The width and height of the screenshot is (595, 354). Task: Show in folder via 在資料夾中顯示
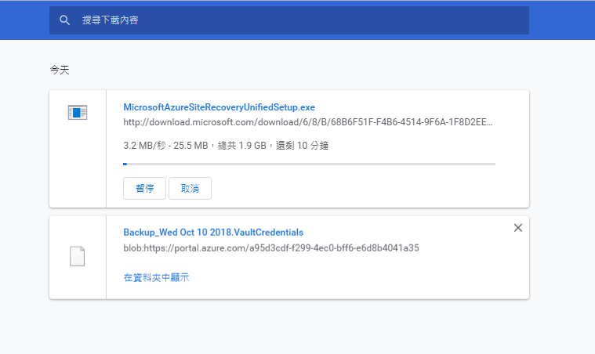pos(156,277)
